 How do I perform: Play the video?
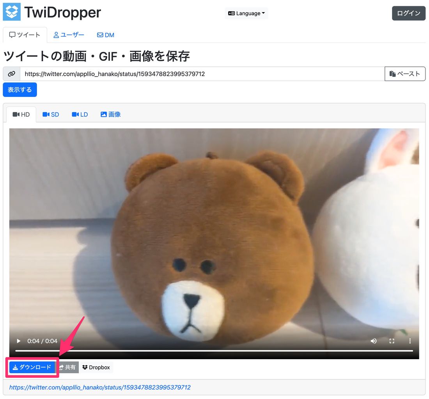click(19, 341)
